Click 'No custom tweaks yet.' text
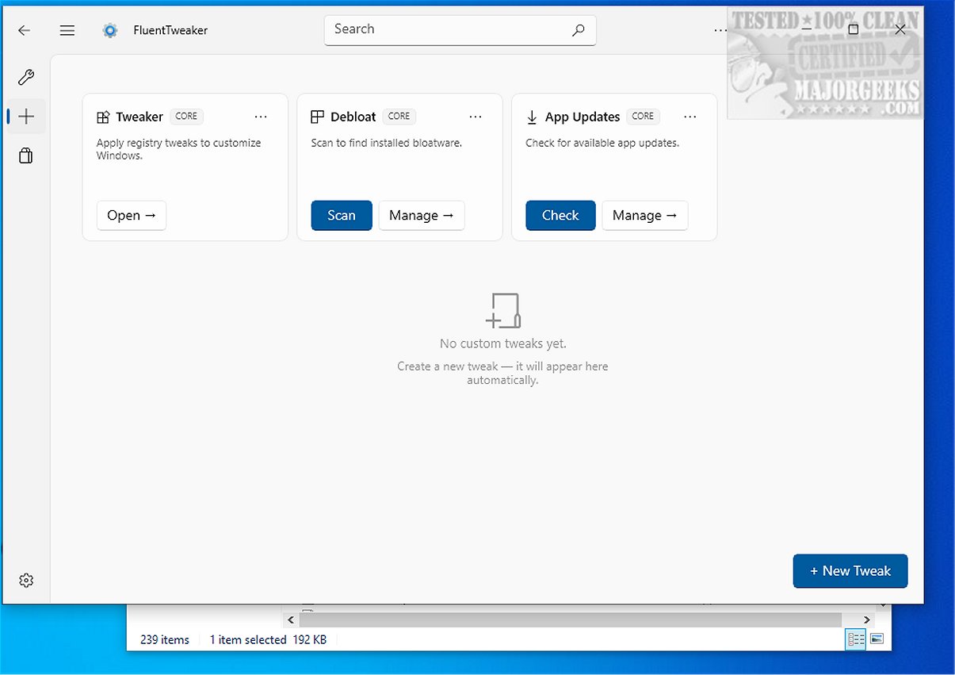The image size is (955, 675). point(503,343)
